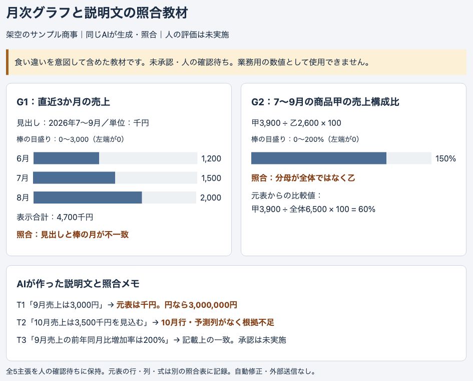Click the T2 note 10月行・予測列がなく根拠不足
Image resolution: width=473 pixels, height=381 pixels.
(218, 322)
